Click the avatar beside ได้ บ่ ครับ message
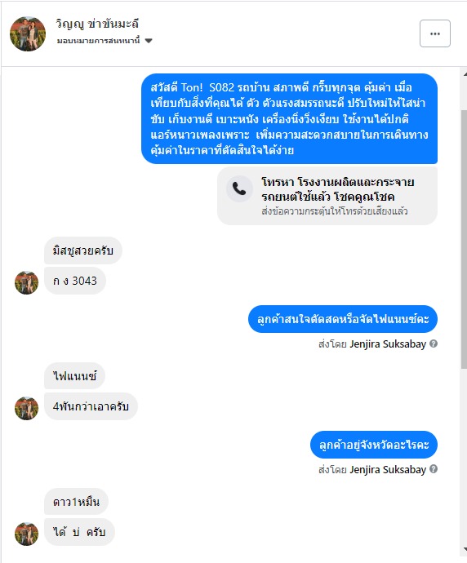 (x=27, y=534)
